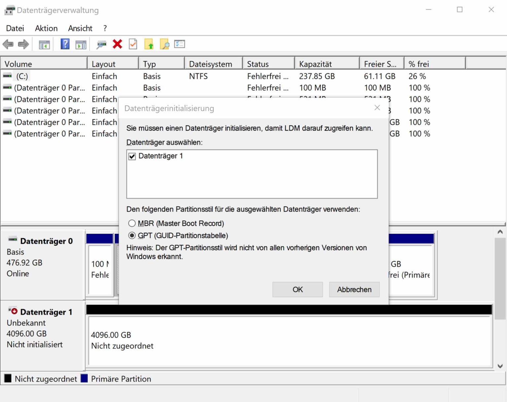This screenshot has width=507, height=402.
Task: Open the ? help menu
Action: pyautogui.click(x=105, y=28)
